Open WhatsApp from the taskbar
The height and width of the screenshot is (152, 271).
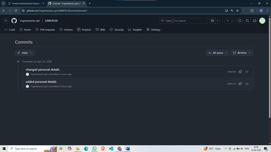click(95, 149)
